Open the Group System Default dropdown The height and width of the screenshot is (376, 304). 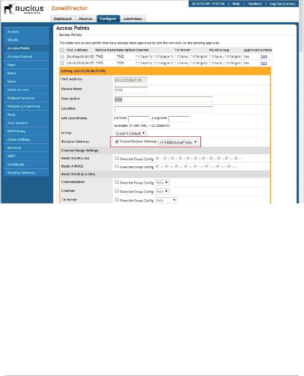[x=131, y=133]
